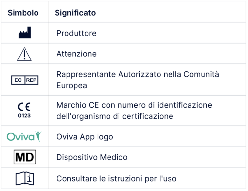Click the REP half of EC REP box
This screenshot has width=248, height=191.
click(x=31, y=80)
